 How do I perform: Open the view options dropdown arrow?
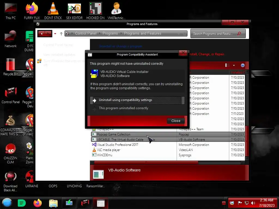click(x=234, y=65)
